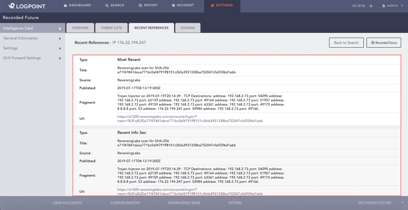Open the Report navigation item
This screenshot has width=408, height=210.
coord(148,5)
